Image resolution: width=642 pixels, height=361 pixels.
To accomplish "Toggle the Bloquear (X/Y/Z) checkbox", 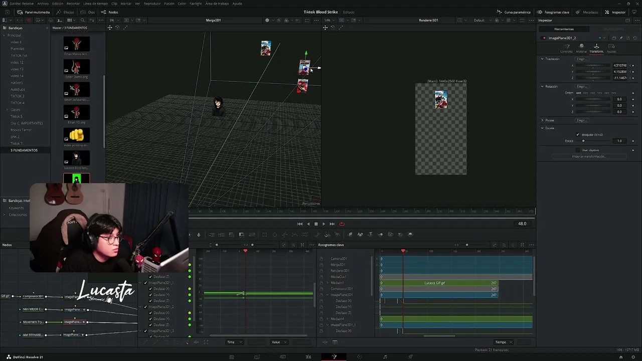I will [x=578, y=134].
